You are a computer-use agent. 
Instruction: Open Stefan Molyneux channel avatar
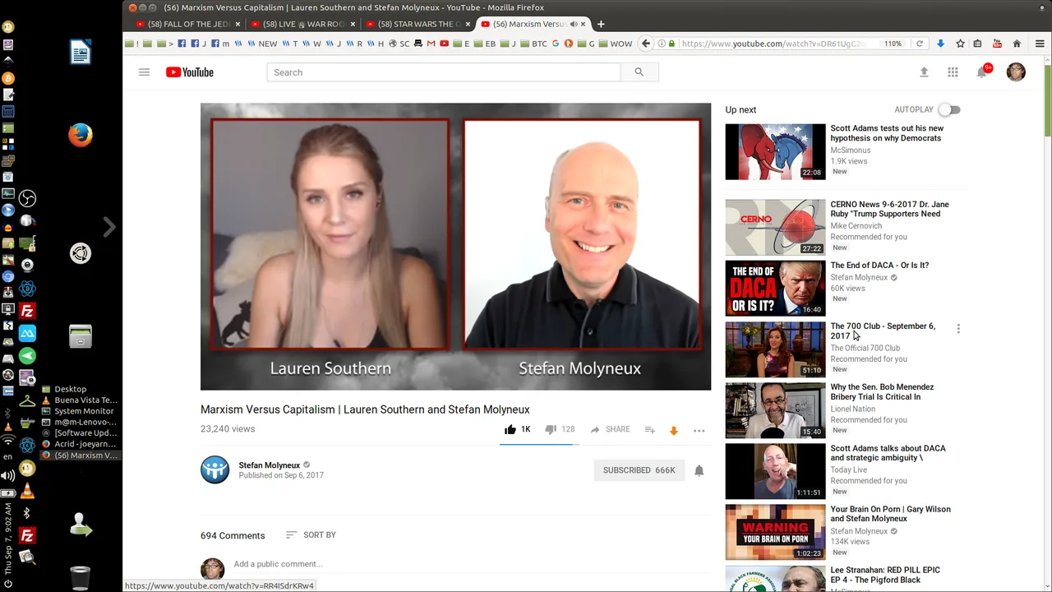coord(215,469)
